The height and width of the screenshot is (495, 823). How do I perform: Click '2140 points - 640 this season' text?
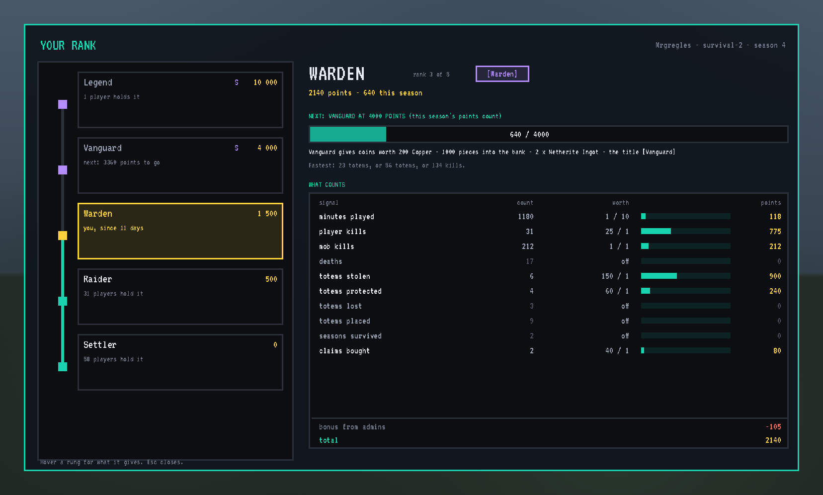pos(365,93)
